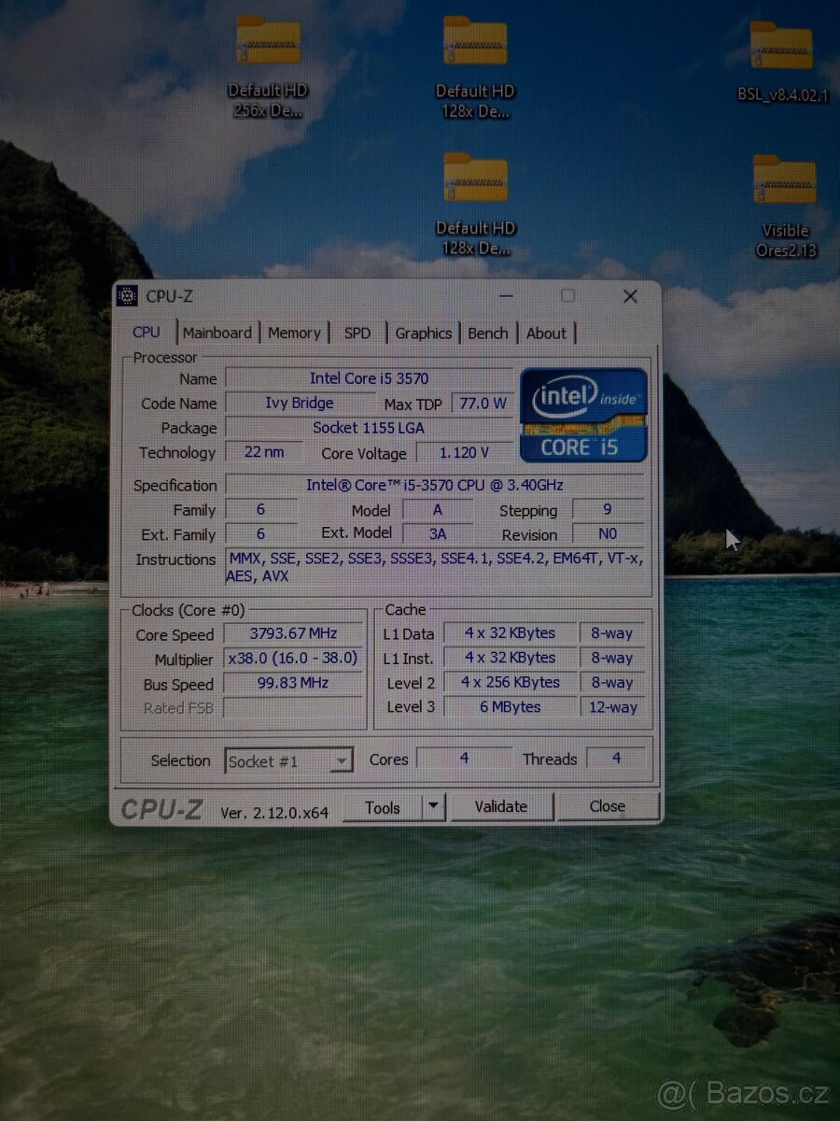The height and width of the screenshot is (1121, 840).
Task: Click the Tools button
Action: tap(383, 807)
